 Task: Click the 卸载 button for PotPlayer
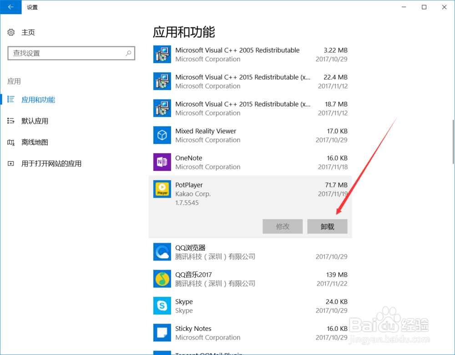click(327, 226)
